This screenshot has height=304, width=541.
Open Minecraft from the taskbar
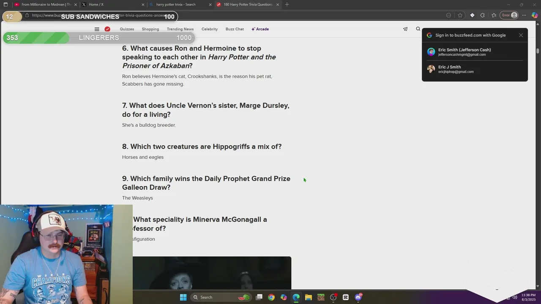tap(321, 297)
